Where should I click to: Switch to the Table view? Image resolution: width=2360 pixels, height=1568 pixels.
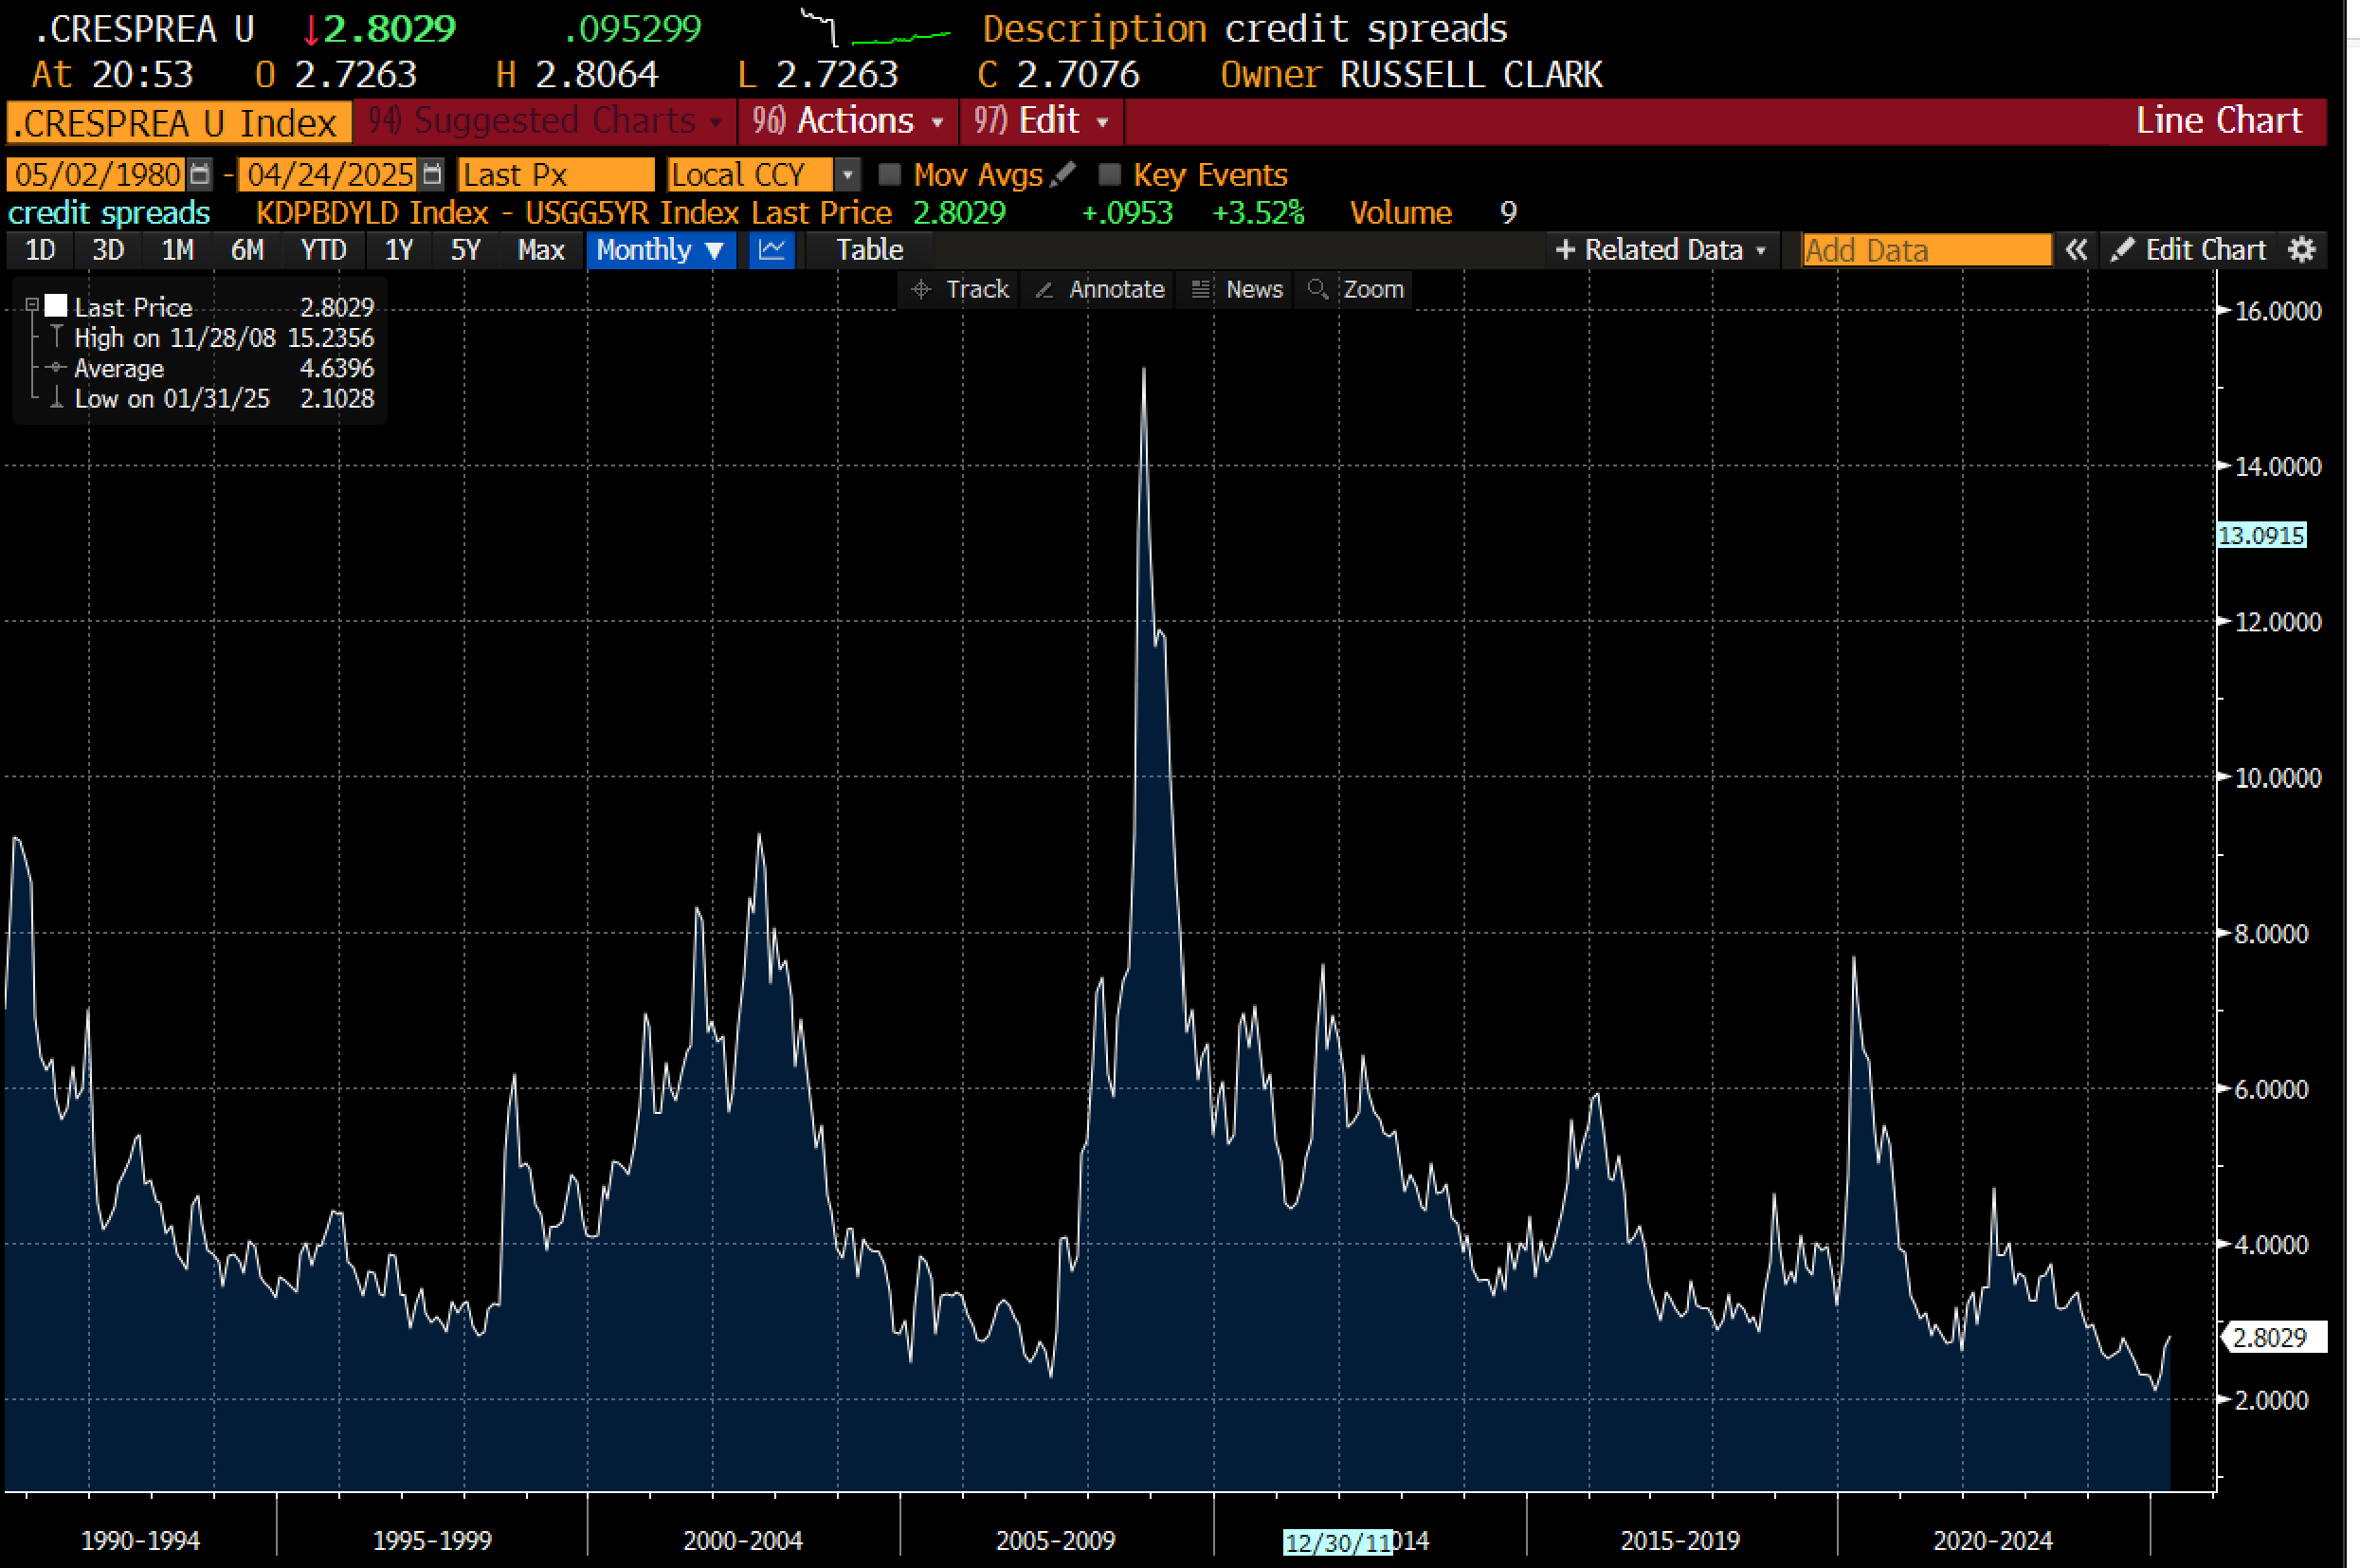click(x=870, y=250)
